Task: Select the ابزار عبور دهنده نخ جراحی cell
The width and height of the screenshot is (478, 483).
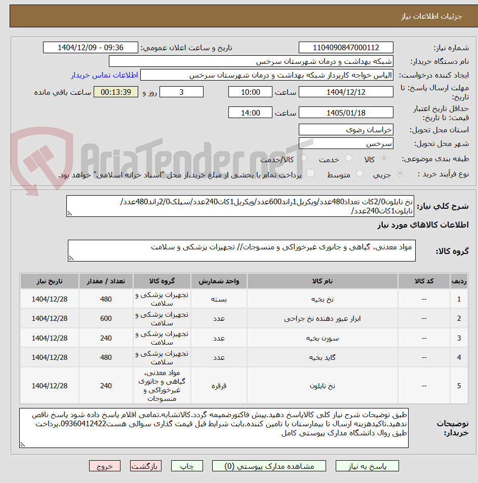Action: point(322,318)
